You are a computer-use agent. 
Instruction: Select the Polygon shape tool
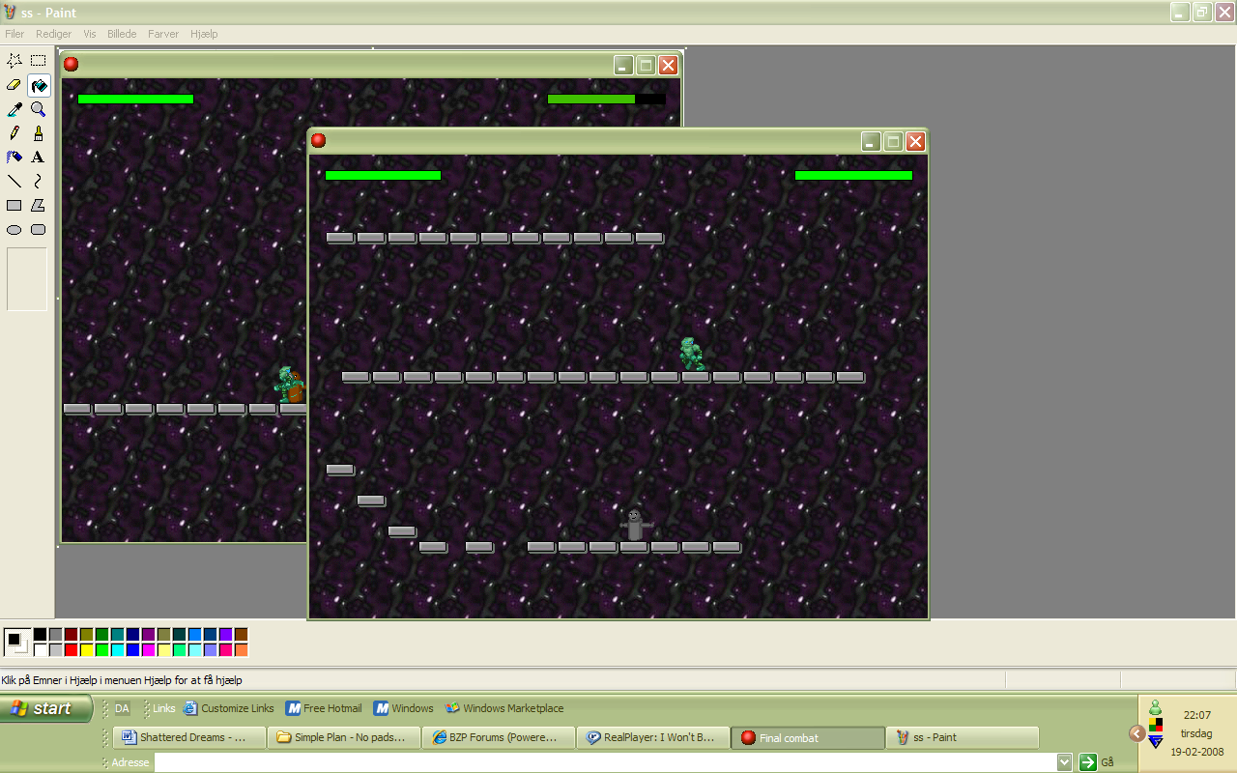click(x=39, y=205)
